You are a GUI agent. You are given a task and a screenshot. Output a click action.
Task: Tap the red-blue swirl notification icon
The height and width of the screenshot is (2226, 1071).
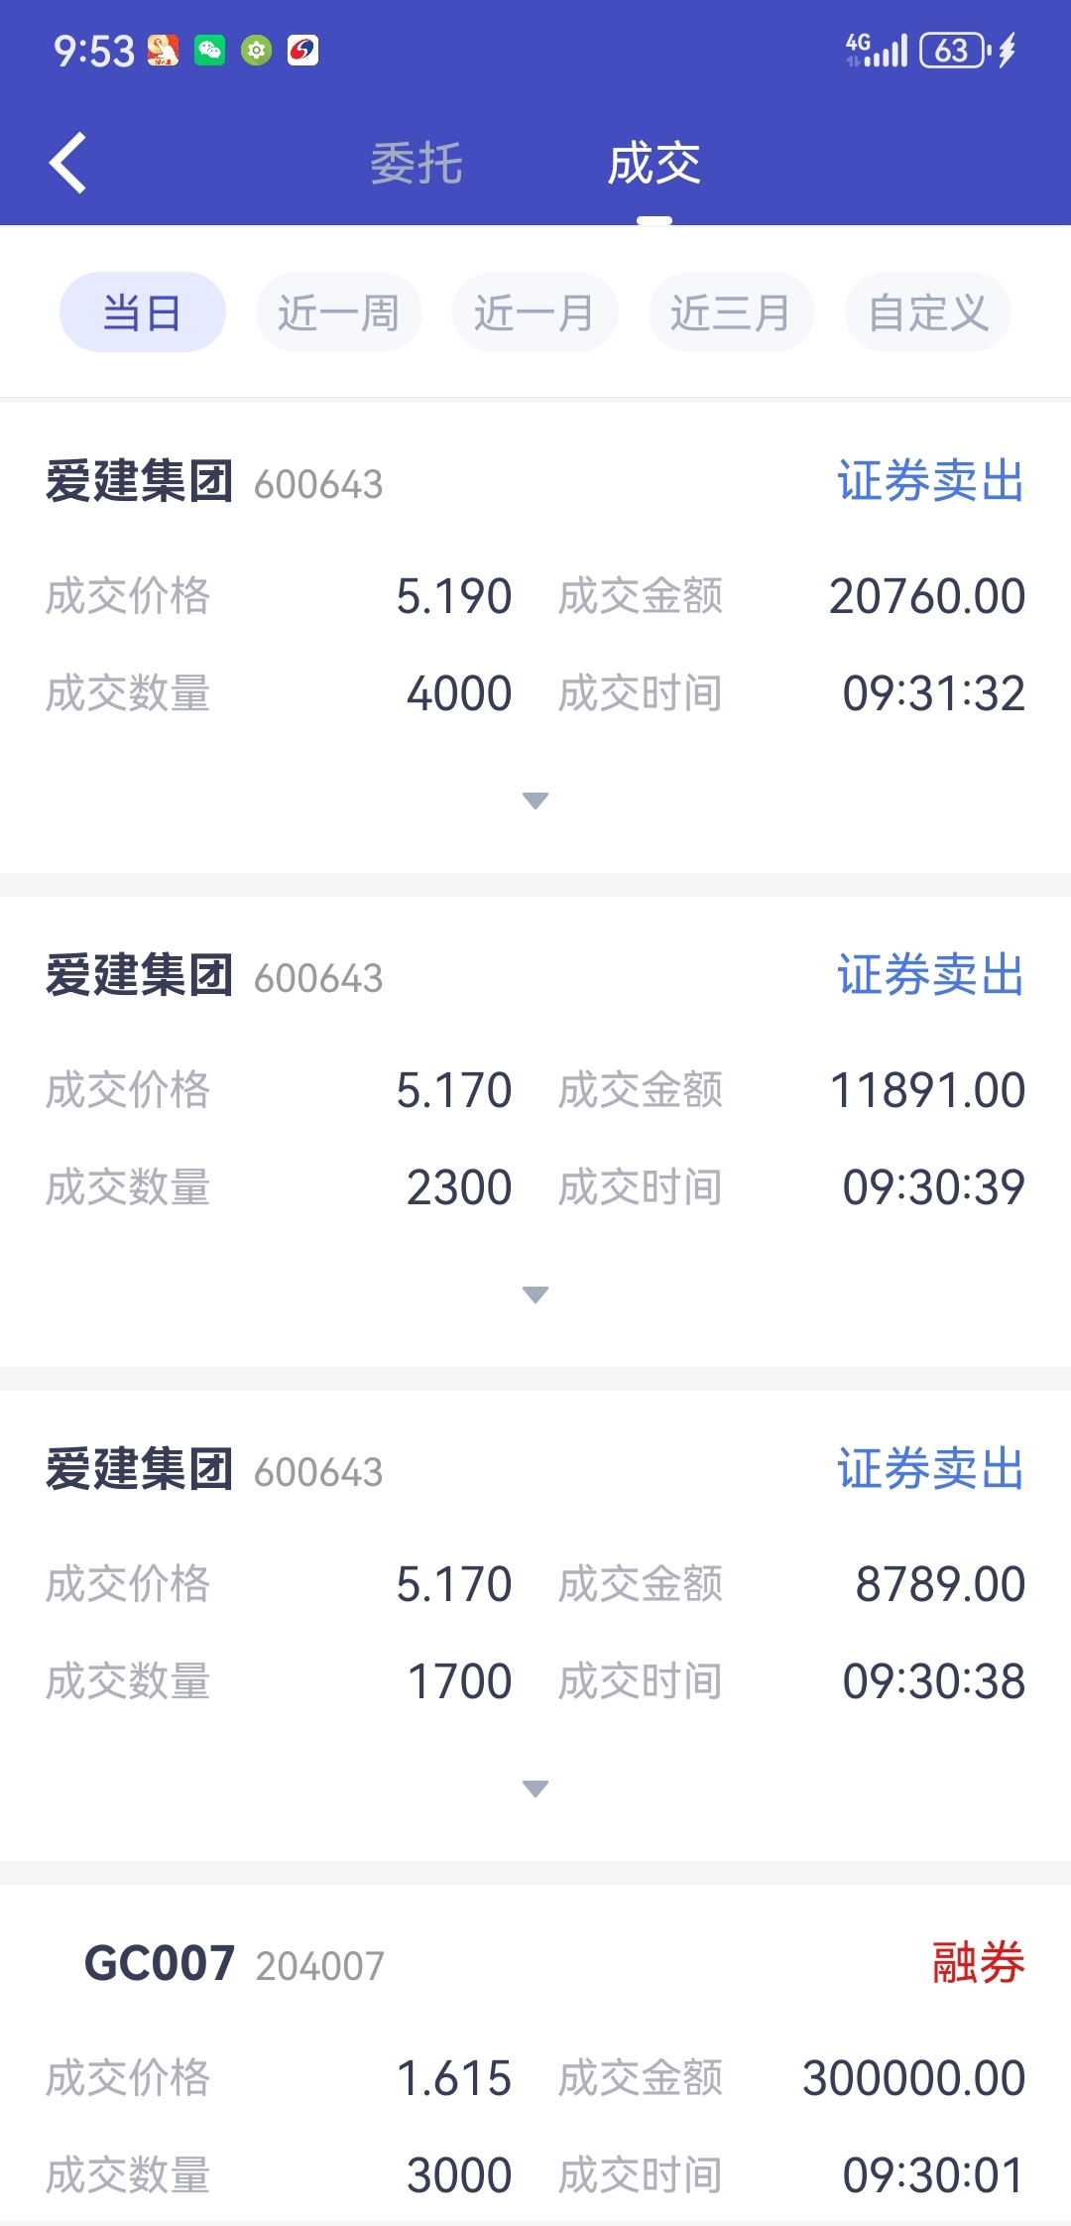(x=302, y=50)
